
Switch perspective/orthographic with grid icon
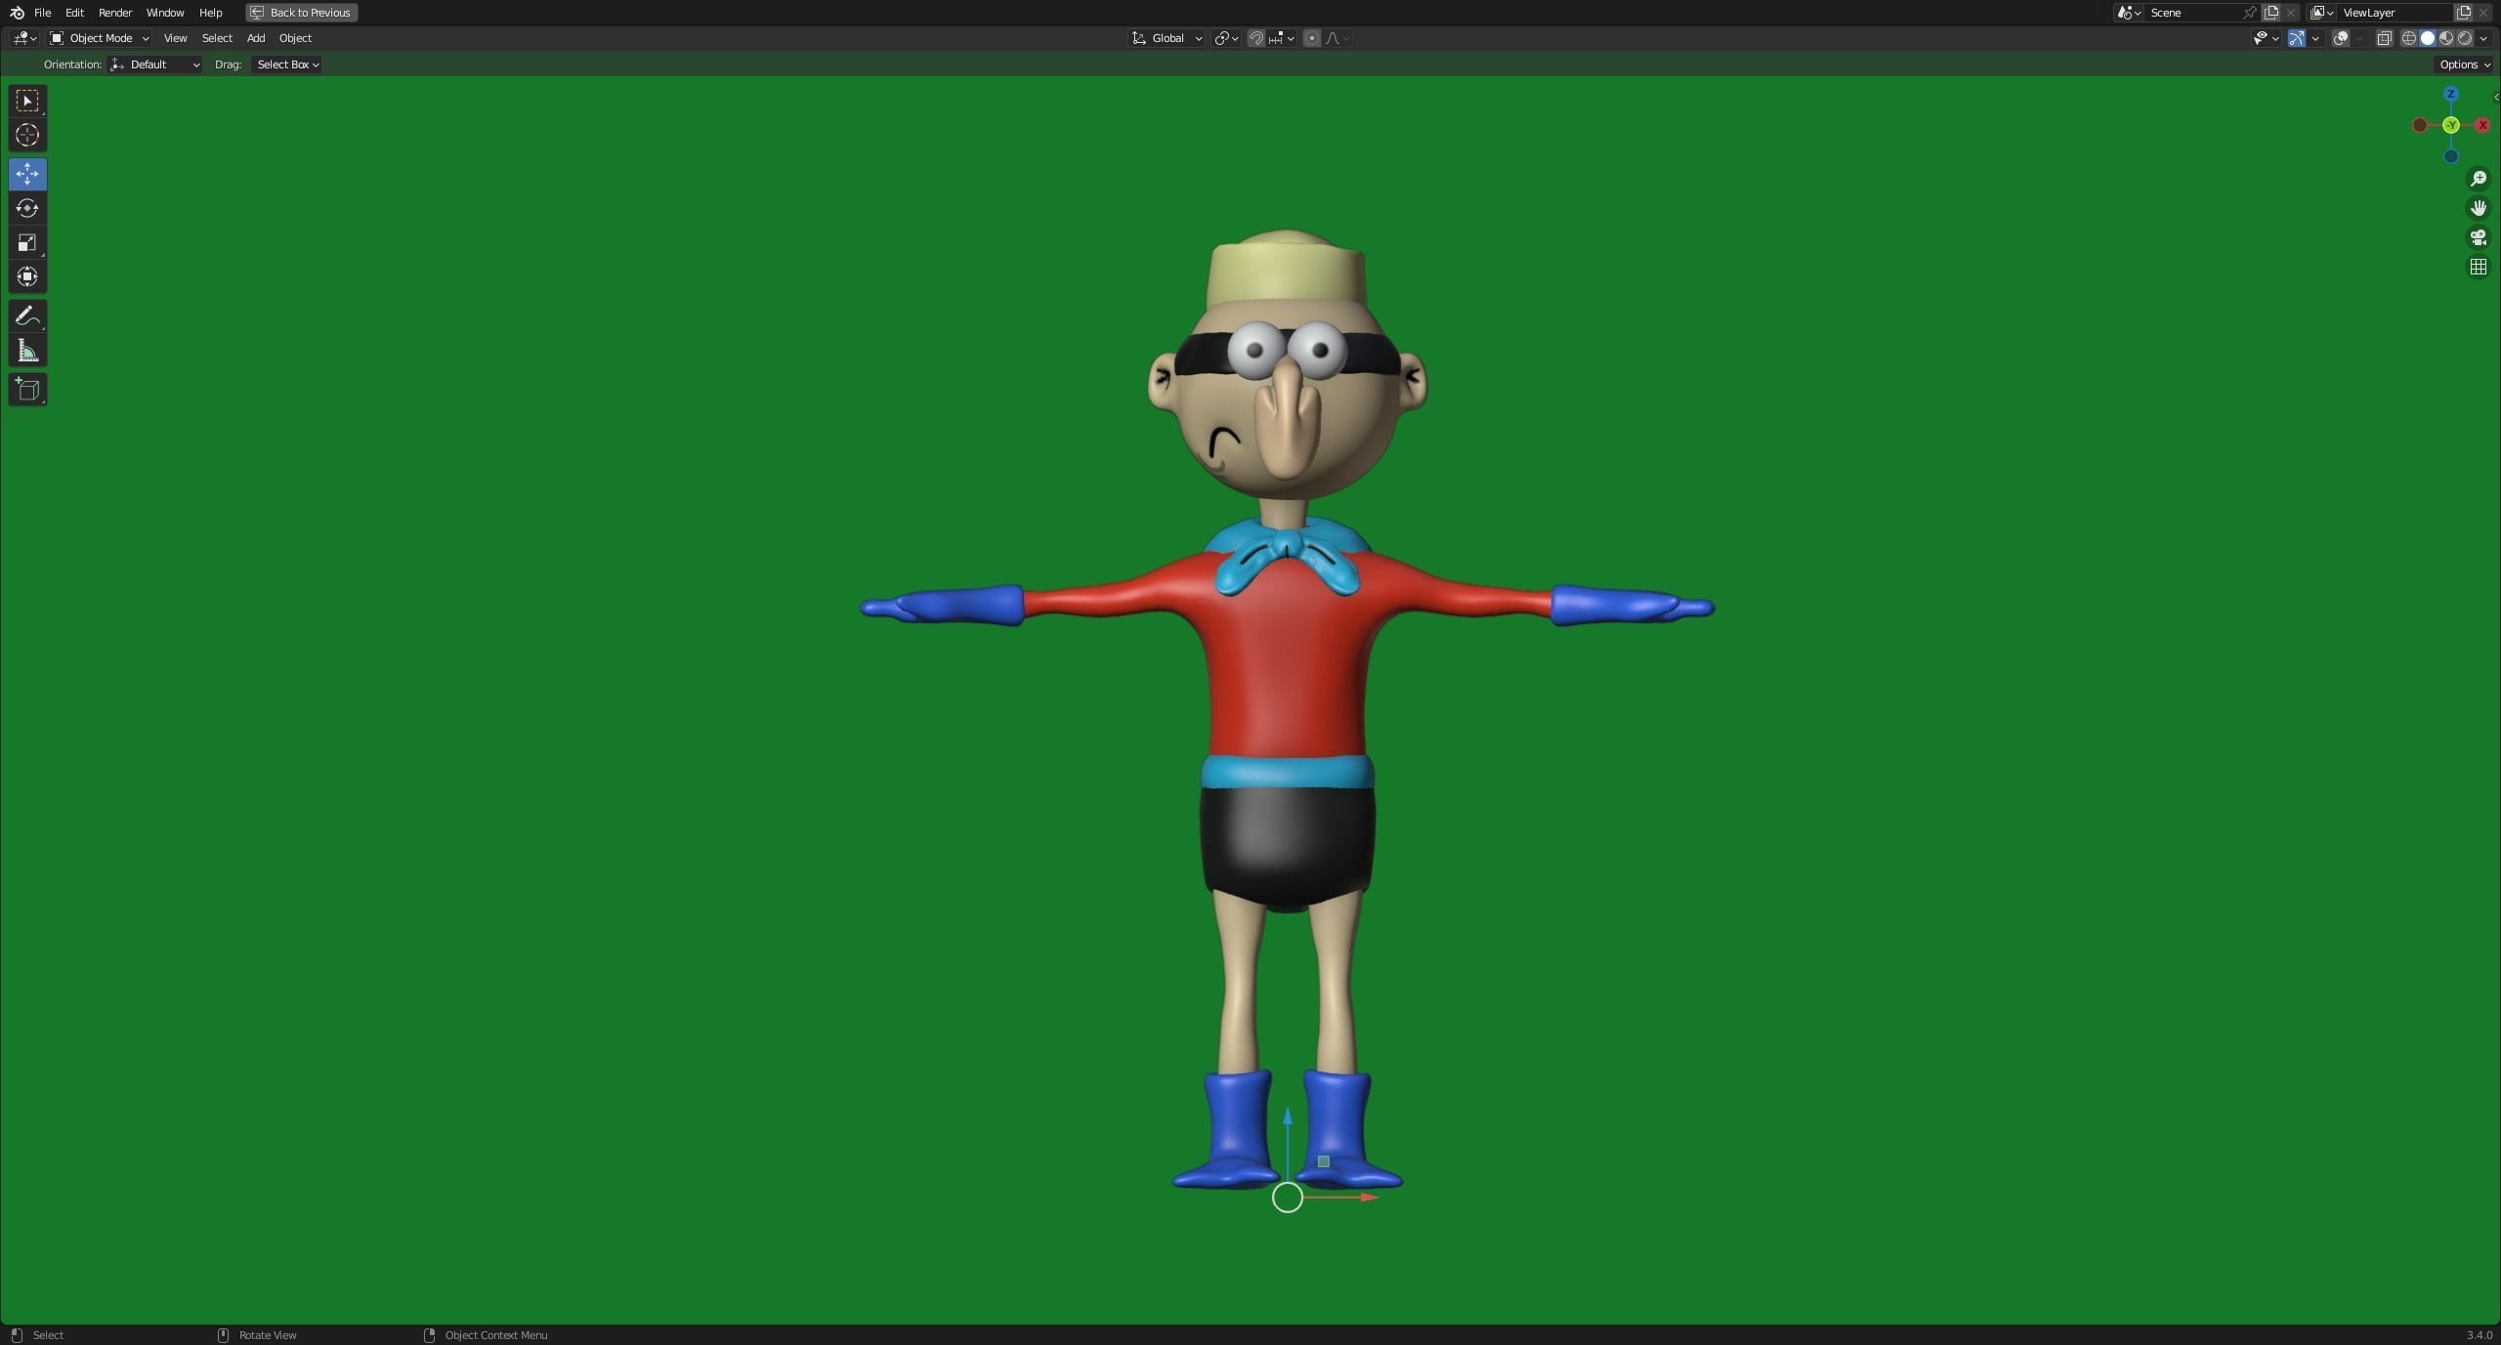pos(2479,267)
